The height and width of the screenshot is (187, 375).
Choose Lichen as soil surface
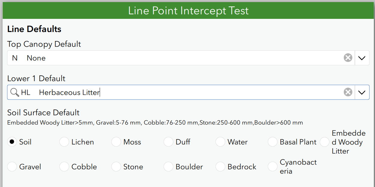tap(64, 142)
